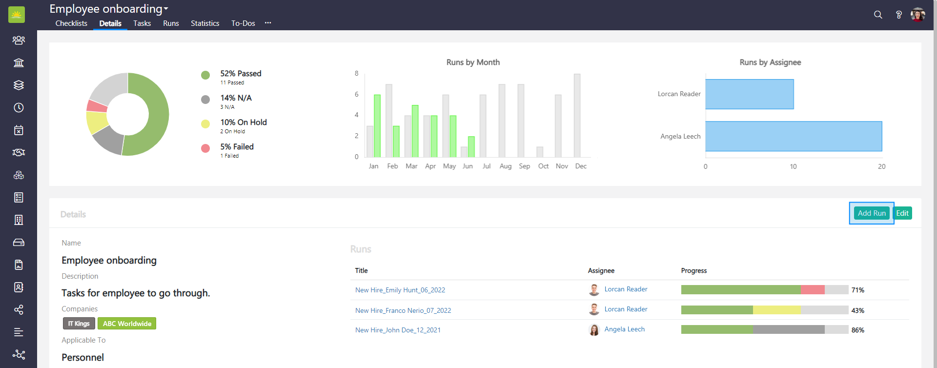Open the more tabs ellipsis menu
Screen dimensions: 937x368
(268, 23)
